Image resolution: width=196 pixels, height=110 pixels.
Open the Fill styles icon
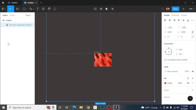(188, 78)
